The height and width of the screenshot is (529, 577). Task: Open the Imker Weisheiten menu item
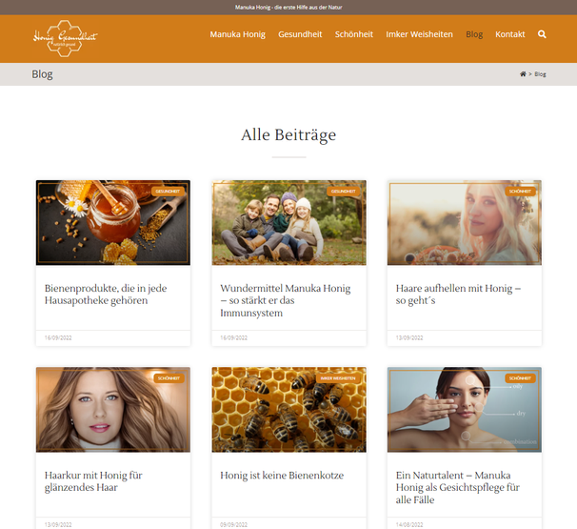pyautogui.click(x=419, y=34)
